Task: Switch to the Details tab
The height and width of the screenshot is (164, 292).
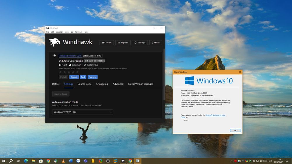Action: (56, 84)
